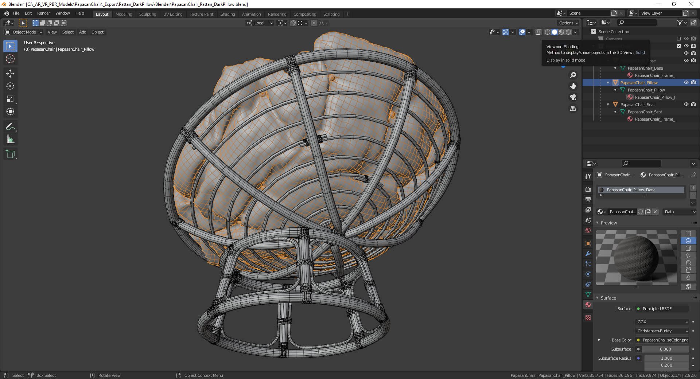Activate the Move tool
This screenshot has width=700, height=379.
point(10,74)
